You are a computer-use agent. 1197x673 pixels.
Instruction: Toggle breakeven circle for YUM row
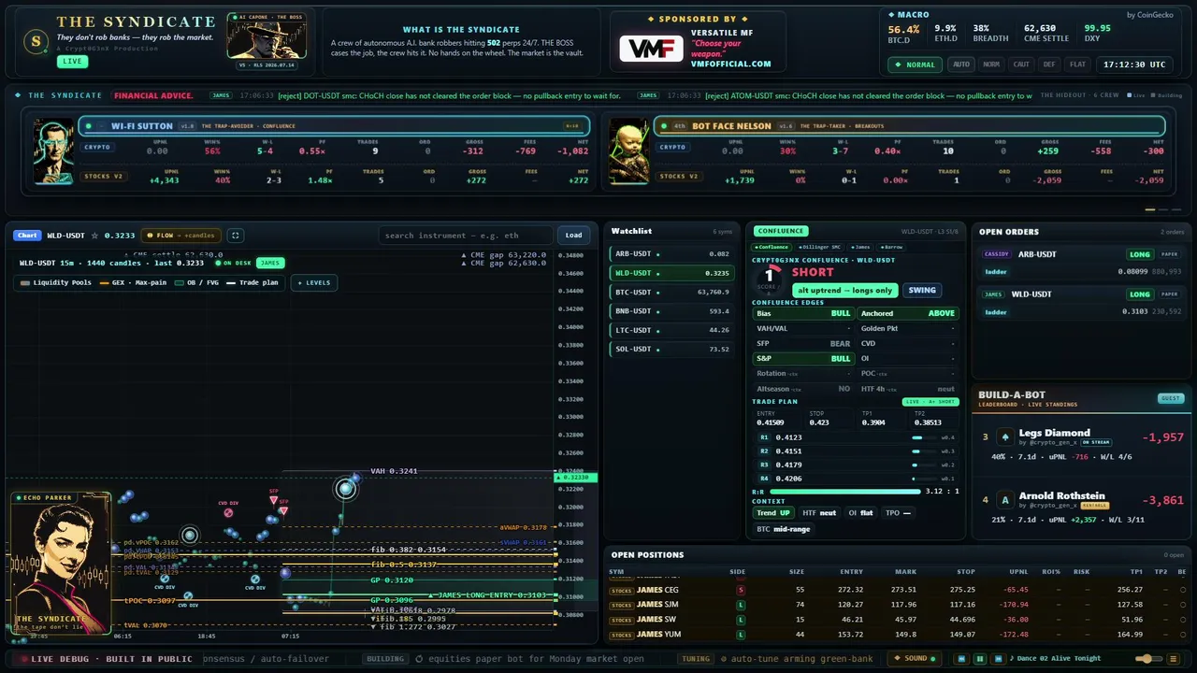tap(1183, 635)
